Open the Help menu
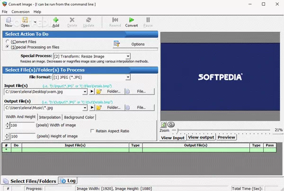The width and height of the screenshot is (284, 191). click(37, 12)
